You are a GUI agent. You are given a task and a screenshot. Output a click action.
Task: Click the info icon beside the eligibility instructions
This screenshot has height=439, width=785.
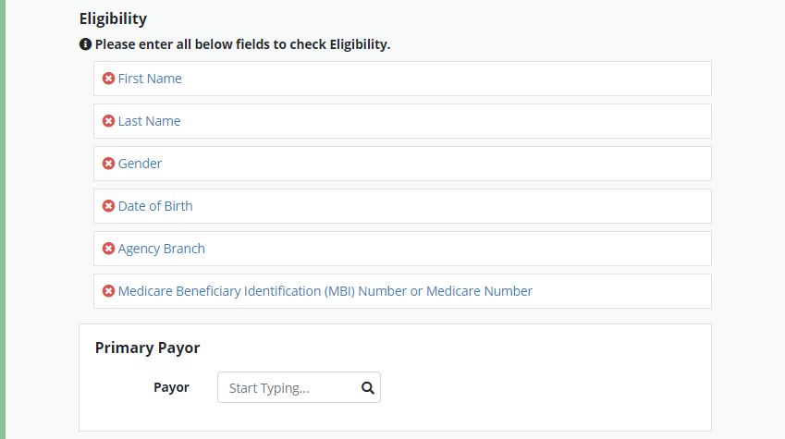pos(85,44)
